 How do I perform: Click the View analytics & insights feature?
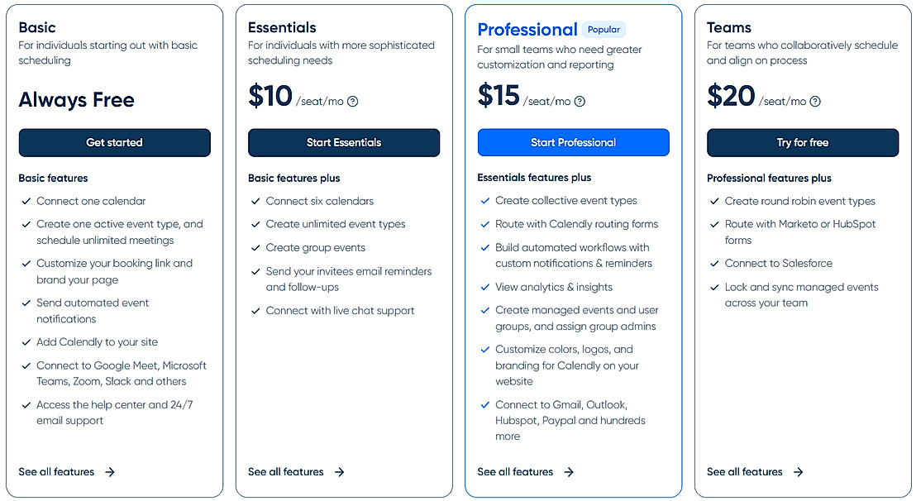pos(554,287)
